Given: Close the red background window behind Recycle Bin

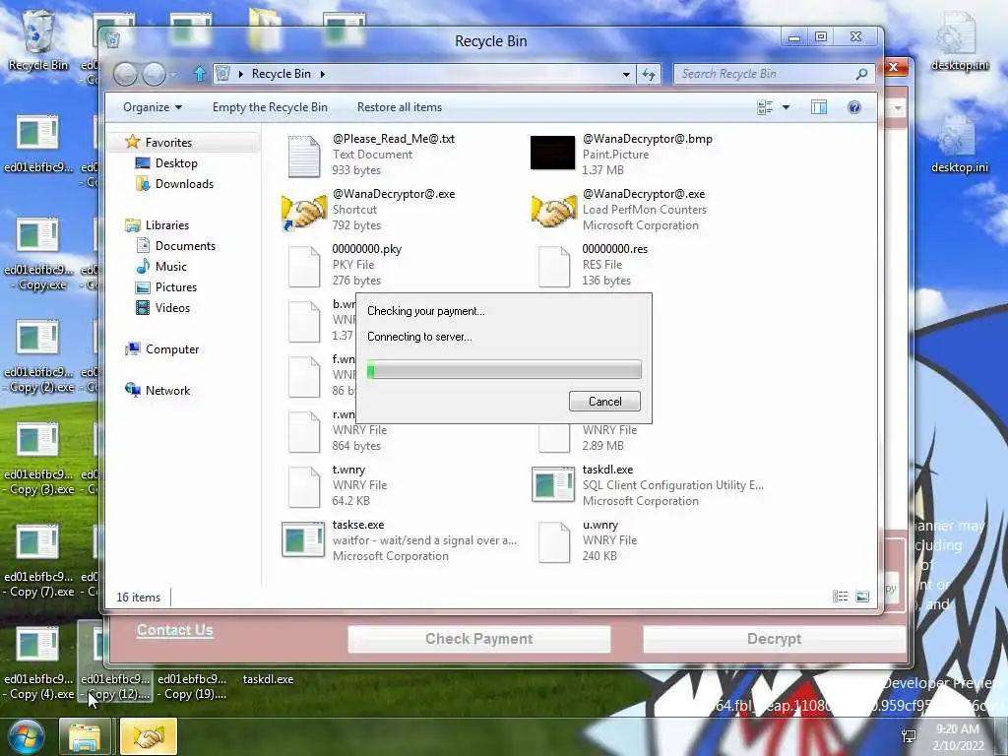Looking at the screenshot, I should (893, 67).
